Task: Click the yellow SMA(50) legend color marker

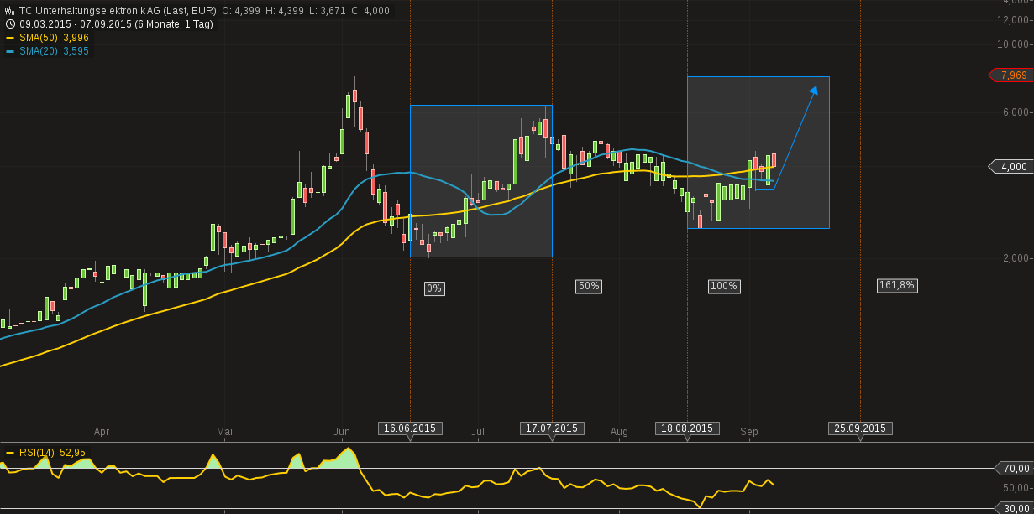Action: tap(10, 39)
